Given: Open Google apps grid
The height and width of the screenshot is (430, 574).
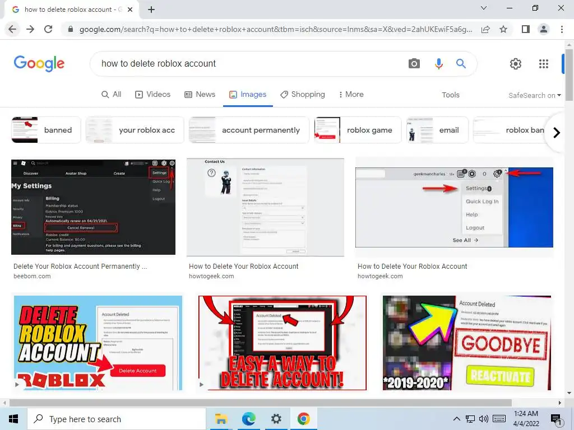Looking at the screenshot, I should point(544,64).
